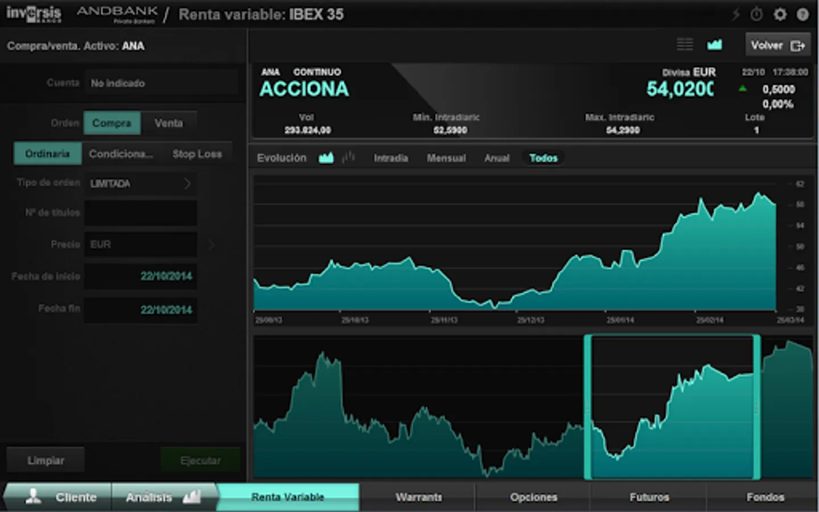Show Todos chart range
The width and height of the screenshot is (819, 512).
[x=543, y=158]
